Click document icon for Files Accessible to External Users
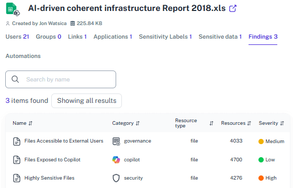Screen dimensions: 293x188 (17, 142)
